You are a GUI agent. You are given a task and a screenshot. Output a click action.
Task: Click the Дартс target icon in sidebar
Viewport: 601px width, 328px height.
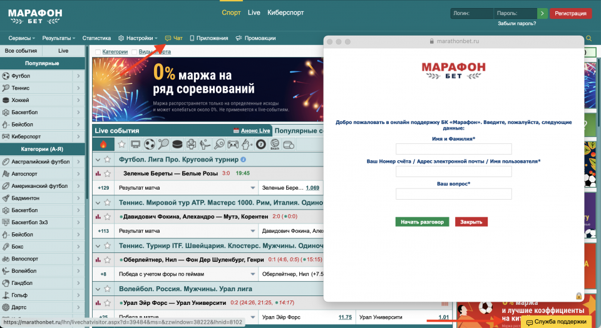[6, 307]
